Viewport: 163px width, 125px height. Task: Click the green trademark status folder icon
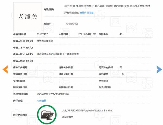point(47,114)
